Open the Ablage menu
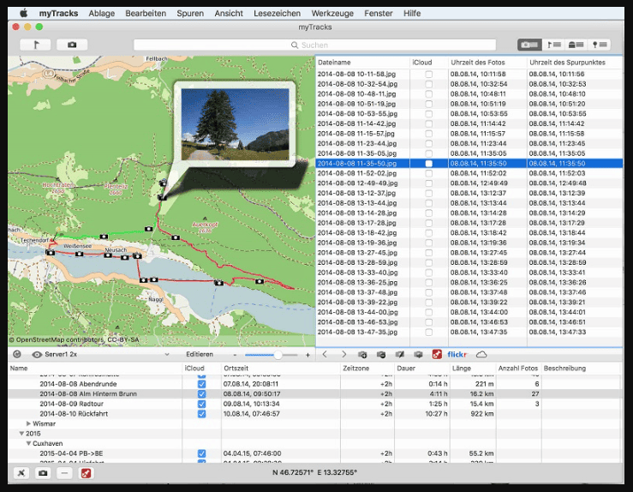 [x=102, y=14]
